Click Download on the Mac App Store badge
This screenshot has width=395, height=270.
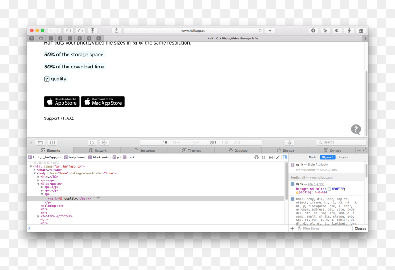coord(103,101)
